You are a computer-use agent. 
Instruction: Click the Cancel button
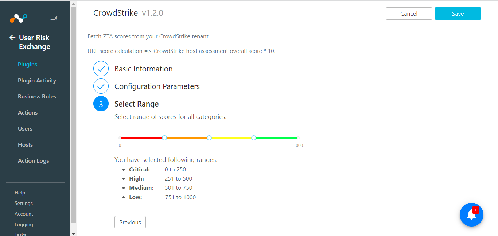click(x=409, y=13)
